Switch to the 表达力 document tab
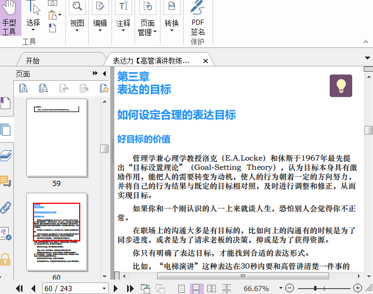The image size is (373, 294). (151, 61)
